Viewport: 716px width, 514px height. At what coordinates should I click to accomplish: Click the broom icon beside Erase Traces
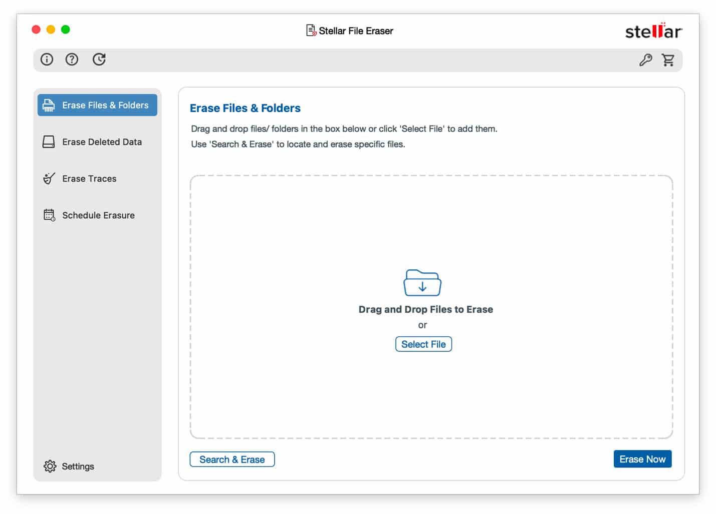coord(49,179)
